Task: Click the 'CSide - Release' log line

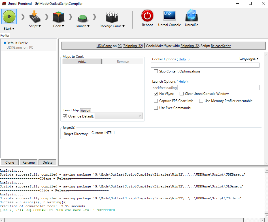Action: pyautogui.click(x=54, y=190)
